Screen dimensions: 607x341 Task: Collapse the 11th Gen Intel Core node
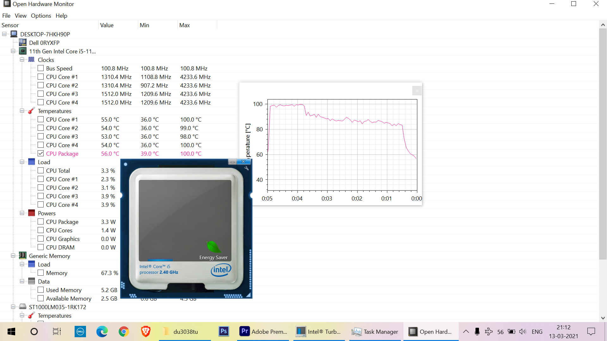pos(13,51)
